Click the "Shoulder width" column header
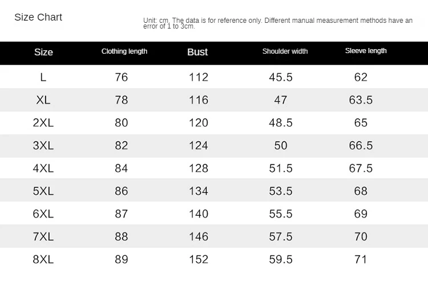Image resolution: width=428 pixels, height=289 pixels. [x=285, y=51]
